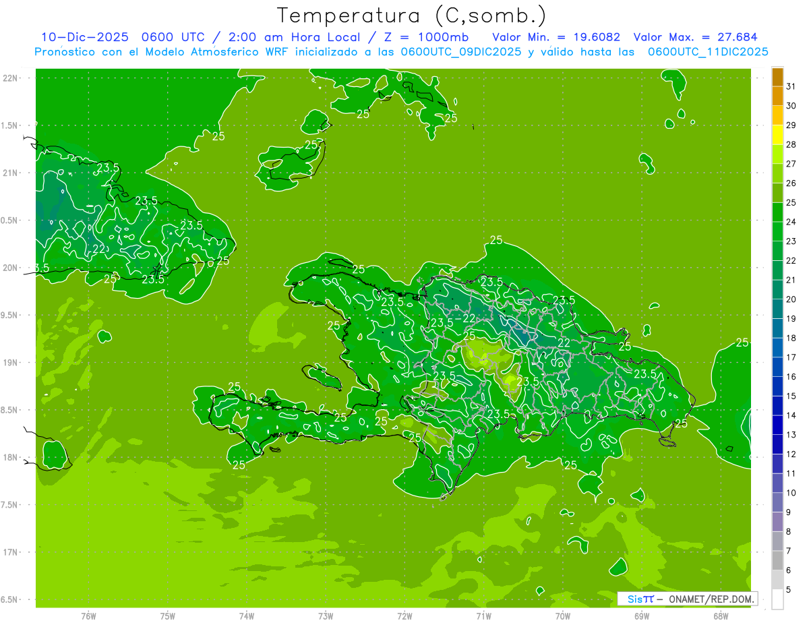Click the colorbar scale number "24"
Screen dimensions: 809x625
pos(791,222)
